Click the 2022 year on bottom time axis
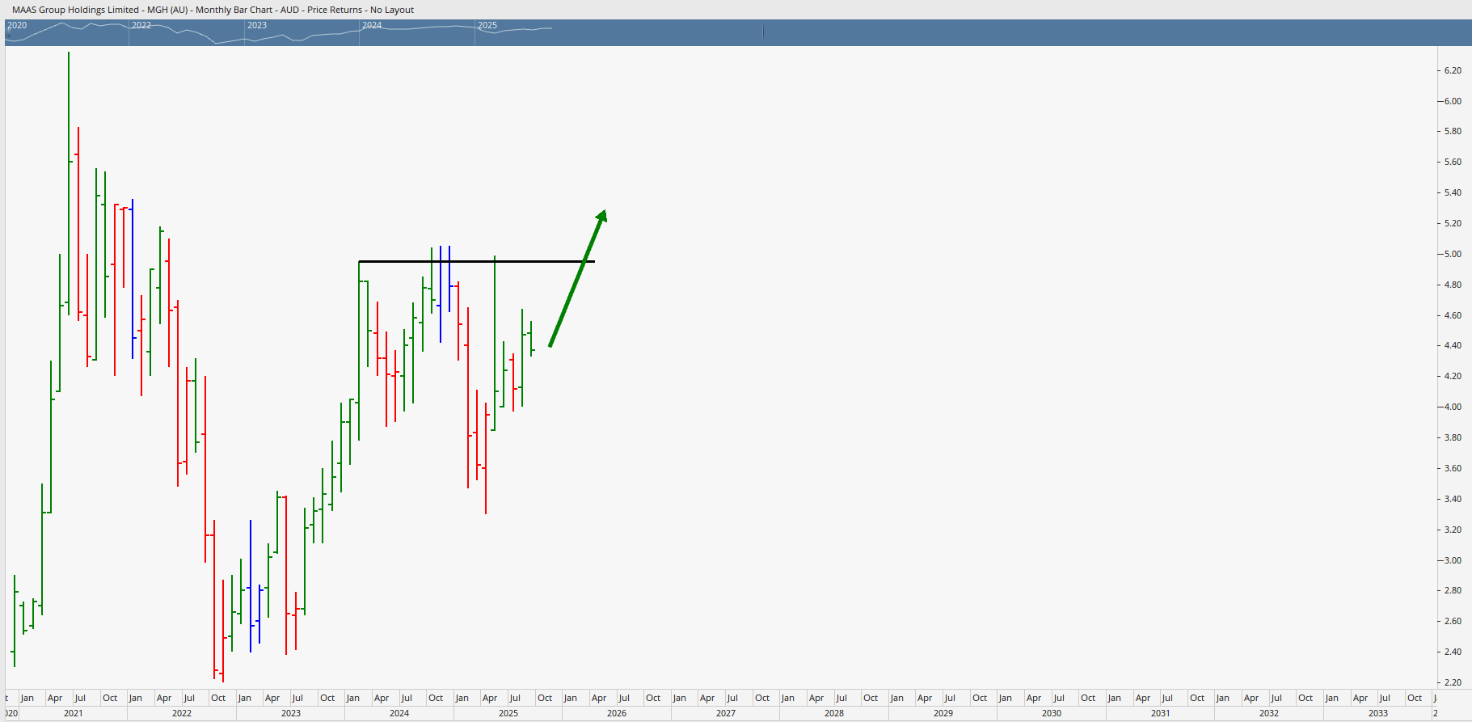Image resolution: width=1472 pixels, height=722 pixels. click(182, 713)
